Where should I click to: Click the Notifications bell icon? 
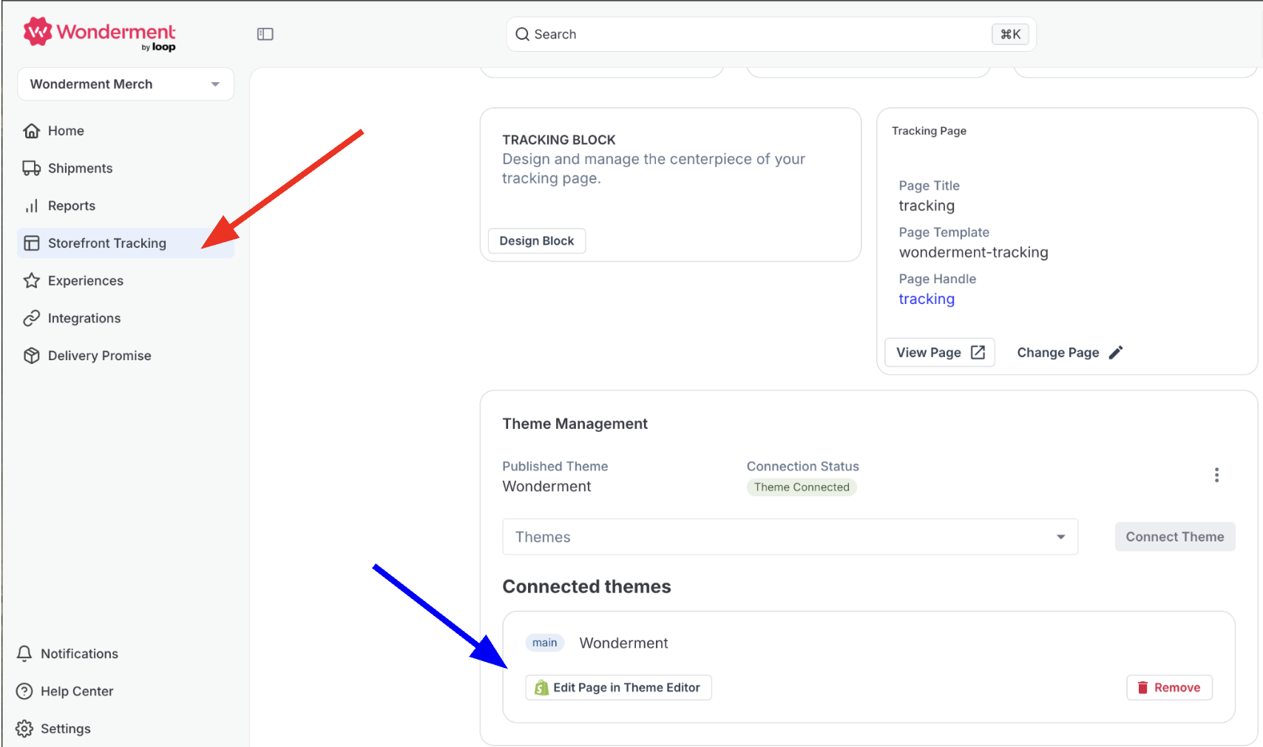24,654
